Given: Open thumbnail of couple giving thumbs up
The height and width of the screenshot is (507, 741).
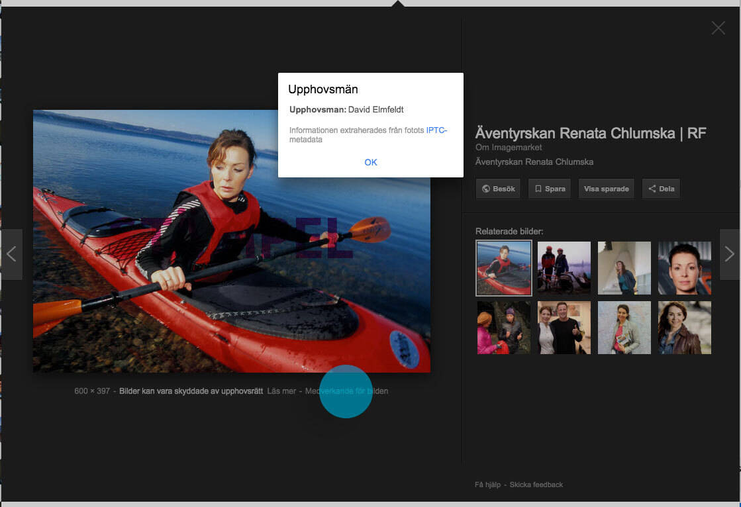Looking at the screenshot, I should tap(564, 328).
